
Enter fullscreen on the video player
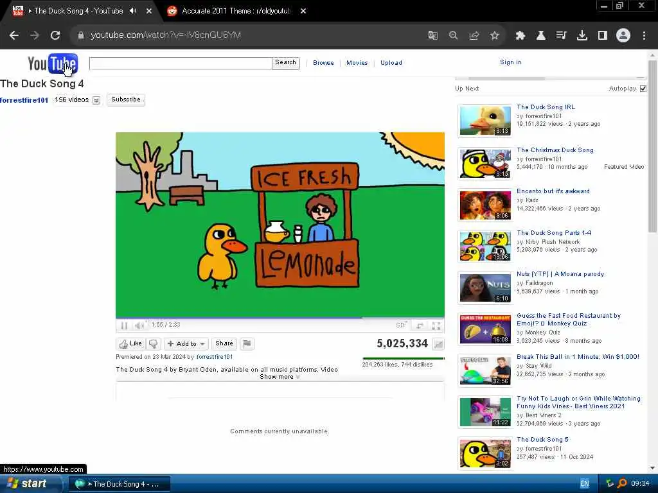pyautogui.click(x=436, y=325)
